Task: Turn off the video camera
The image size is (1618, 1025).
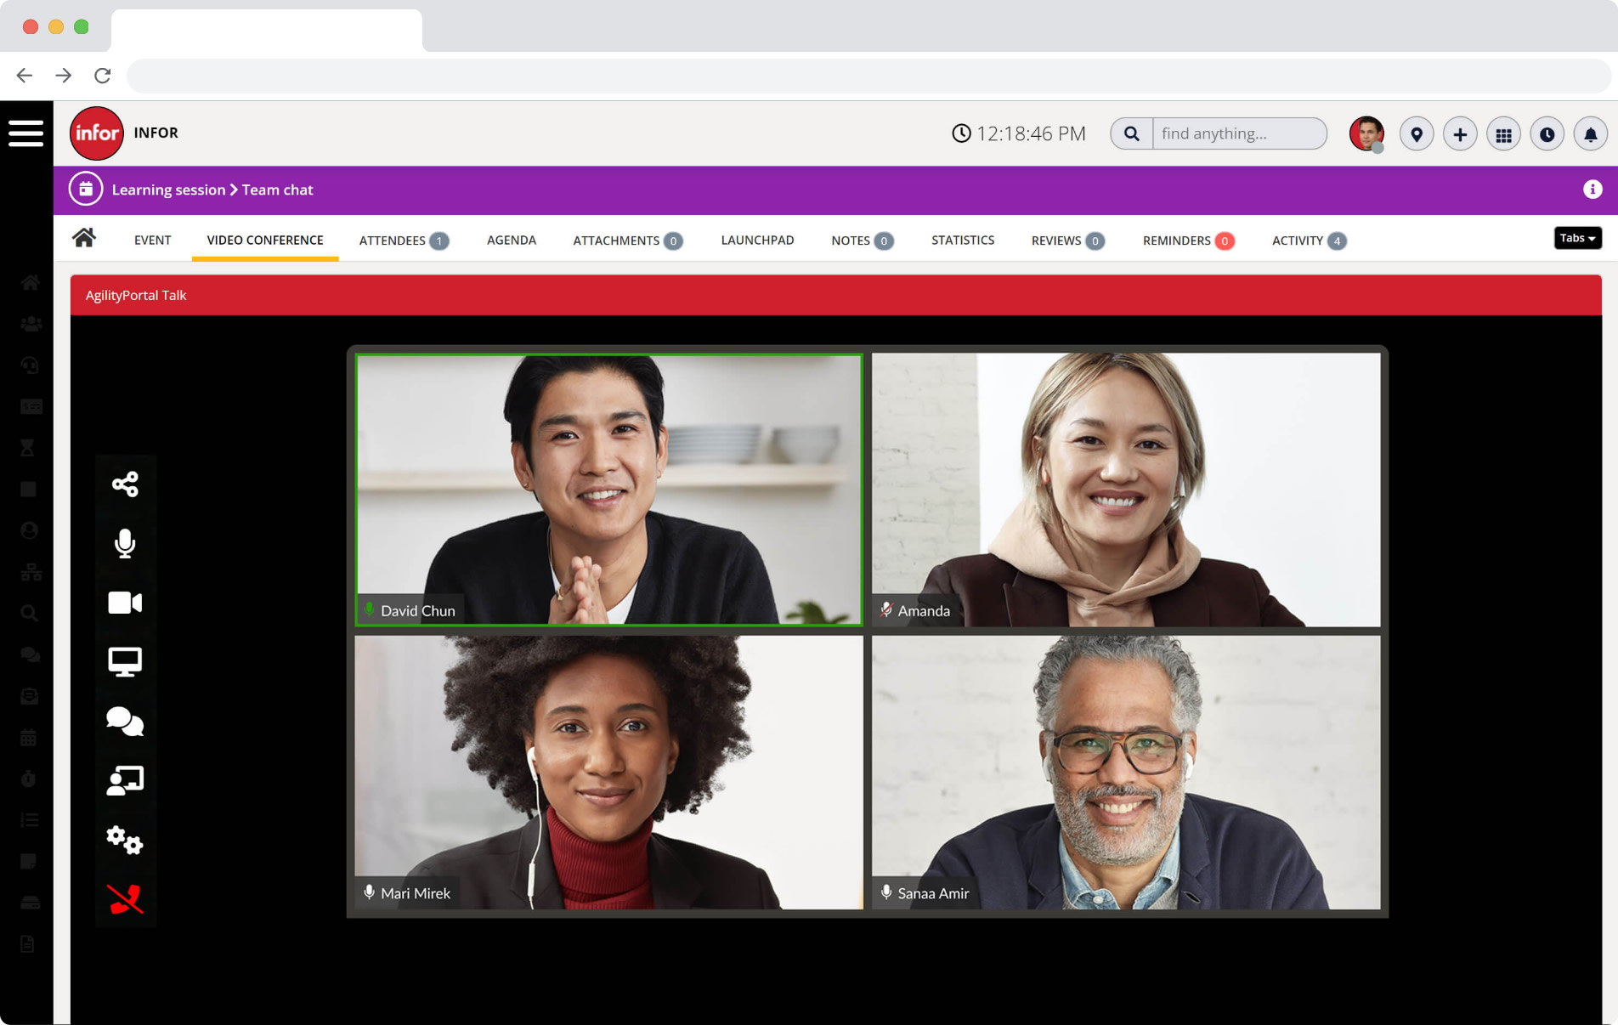Action: (125, 603)
